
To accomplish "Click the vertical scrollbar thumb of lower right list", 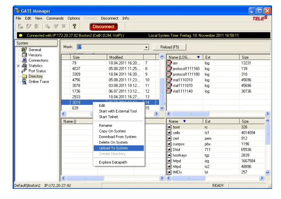I will [x=268, y=133].
